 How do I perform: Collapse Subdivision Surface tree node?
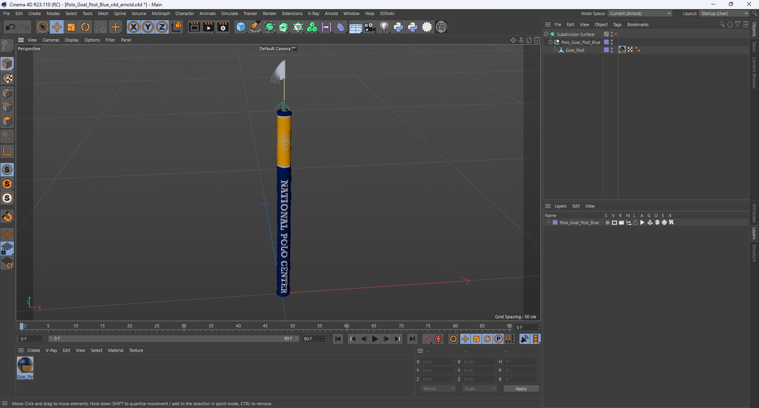click(546, 34)
